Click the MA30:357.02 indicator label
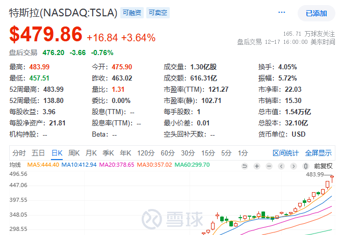Viewport: 342px width, 235px height. point(154,165)
